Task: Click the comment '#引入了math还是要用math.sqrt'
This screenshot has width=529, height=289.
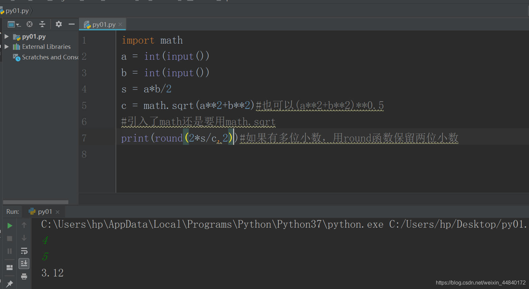Action: click(198, 122)
